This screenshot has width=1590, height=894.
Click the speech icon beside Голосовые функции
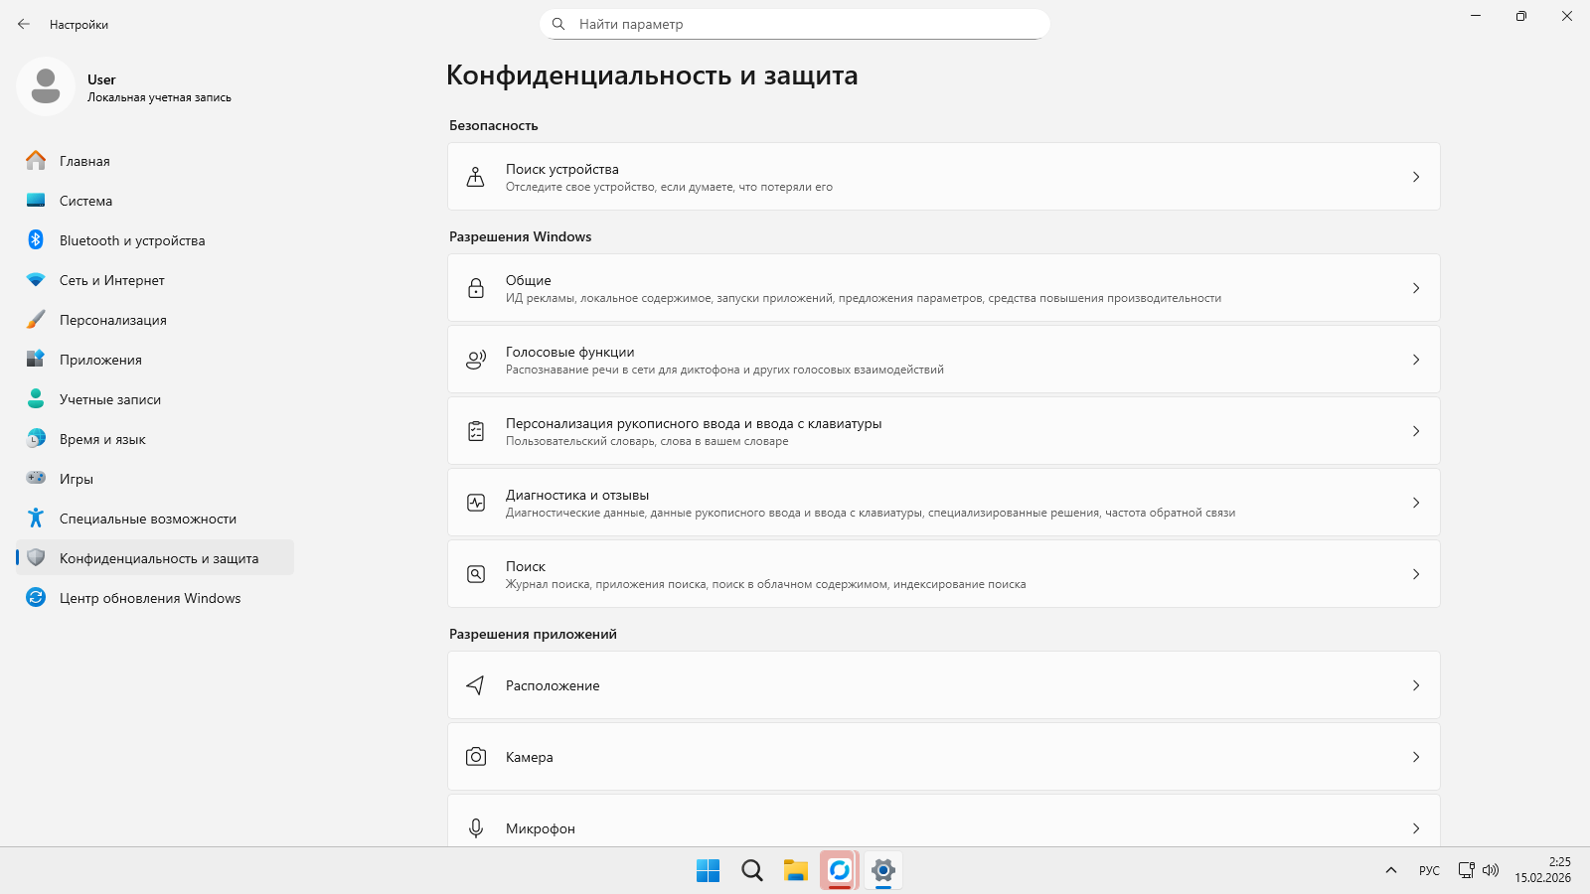pyautogui.click(x=476, y=360)
